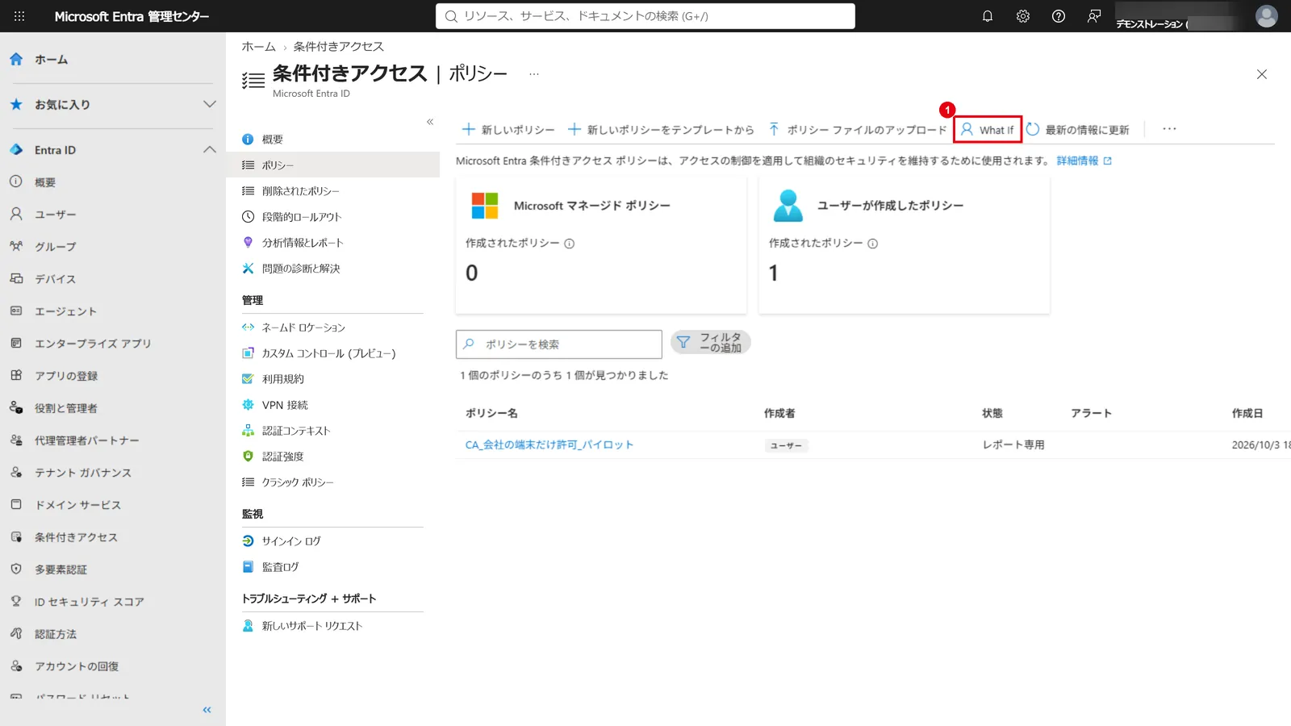
Task: Open the settings gear in top bar
Action: coord(1023,16)
